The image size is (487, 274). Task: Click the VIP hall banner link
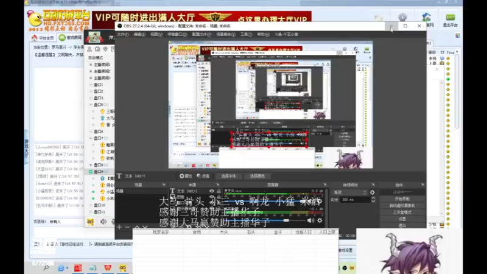coord(202,17)
